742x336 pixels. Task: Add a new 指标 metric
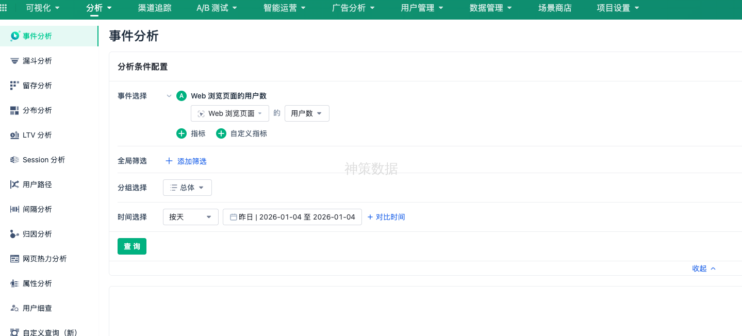pyautogui.click(x=191, y=133)
